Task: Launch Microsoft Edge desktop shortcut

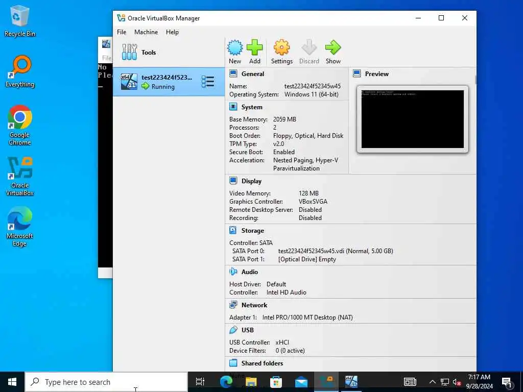Action: pyautogui.click(x=20, y=227)
